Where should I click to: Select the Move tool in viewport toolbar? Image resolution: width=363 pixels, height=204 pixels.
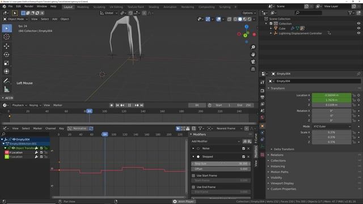(6, 46)
